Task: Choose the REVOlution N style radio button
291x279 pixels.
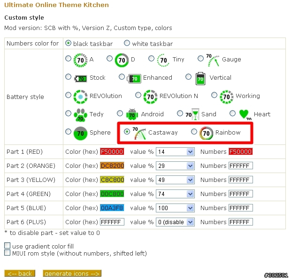Action: pyautogui.click(x=138, y=95)
